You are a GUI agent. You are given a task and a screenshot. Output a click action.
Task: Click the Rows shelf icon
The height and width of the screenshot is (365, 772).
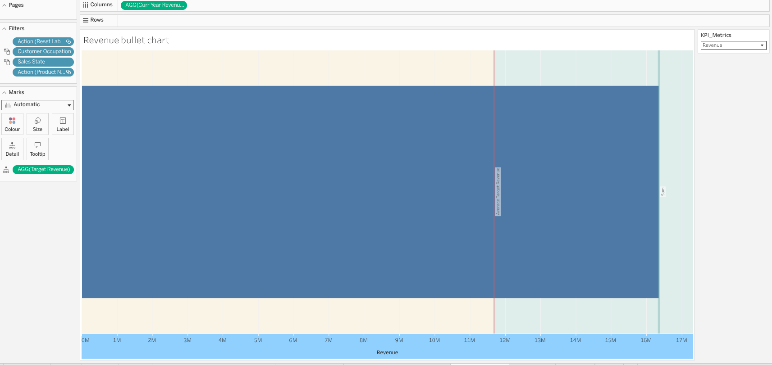coord(86,20)
